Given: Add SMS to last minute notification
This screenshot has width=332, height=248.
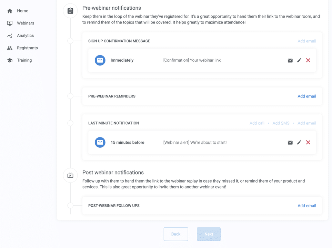Looking at the screenshot, I should [281, 123].
